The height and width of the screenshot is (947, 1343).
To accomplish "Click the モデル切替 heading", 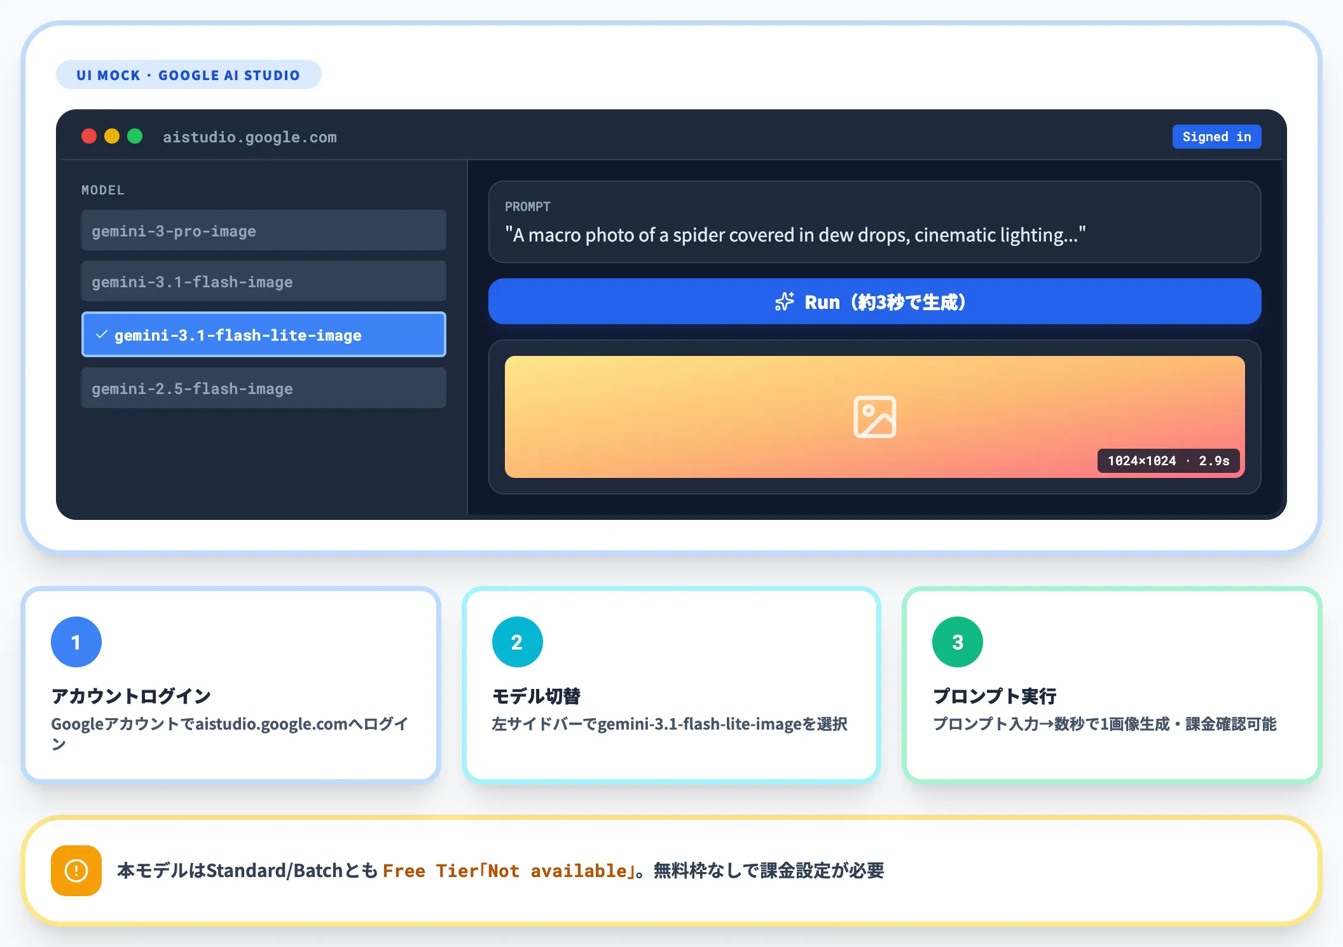I will (x=536, y=696).
